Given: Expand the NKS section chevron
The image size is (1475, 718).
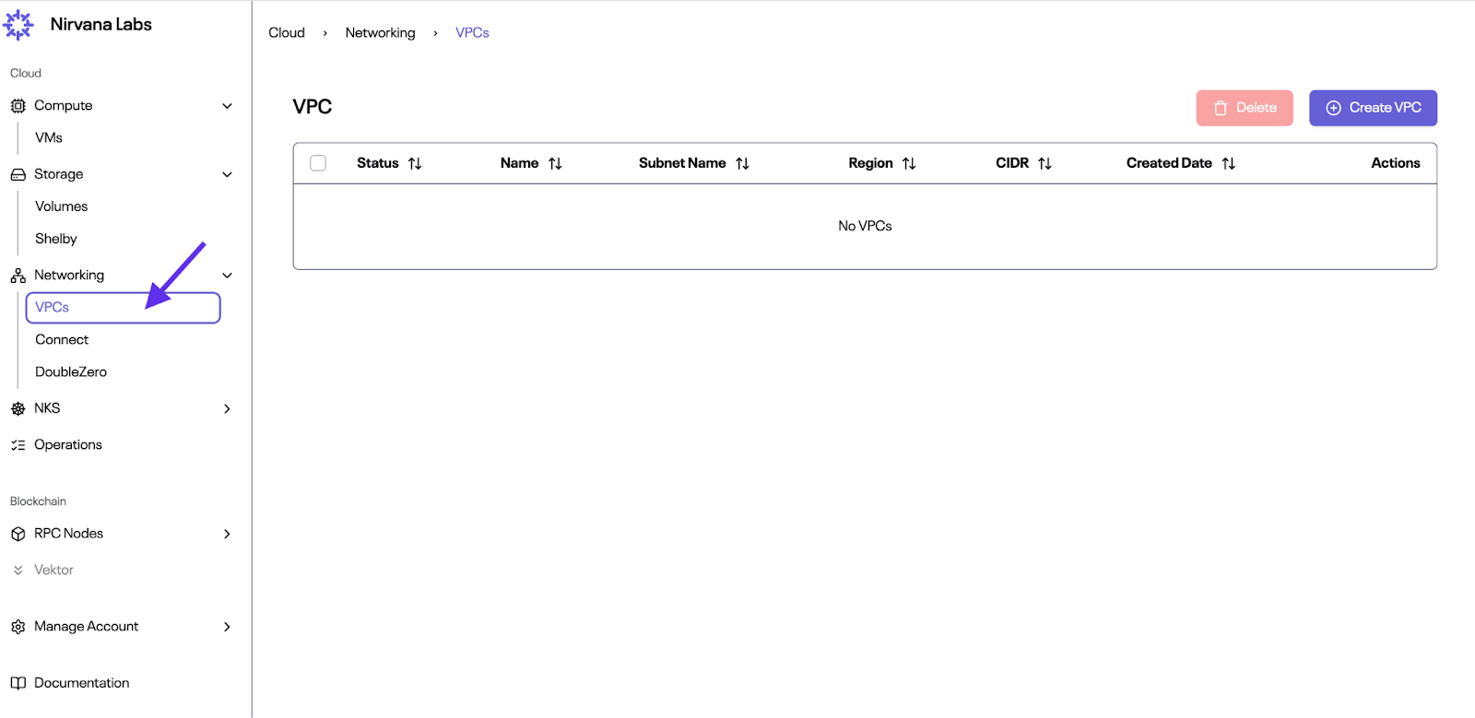Looking at the screenshot, I should pyautogui.click(x=227, y=408).
